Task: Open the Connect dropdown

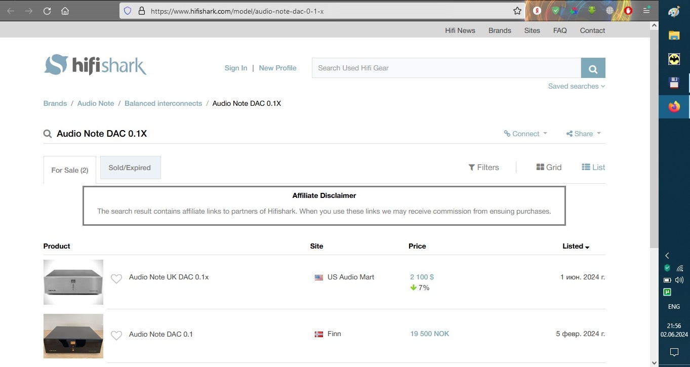Action: 525,134
